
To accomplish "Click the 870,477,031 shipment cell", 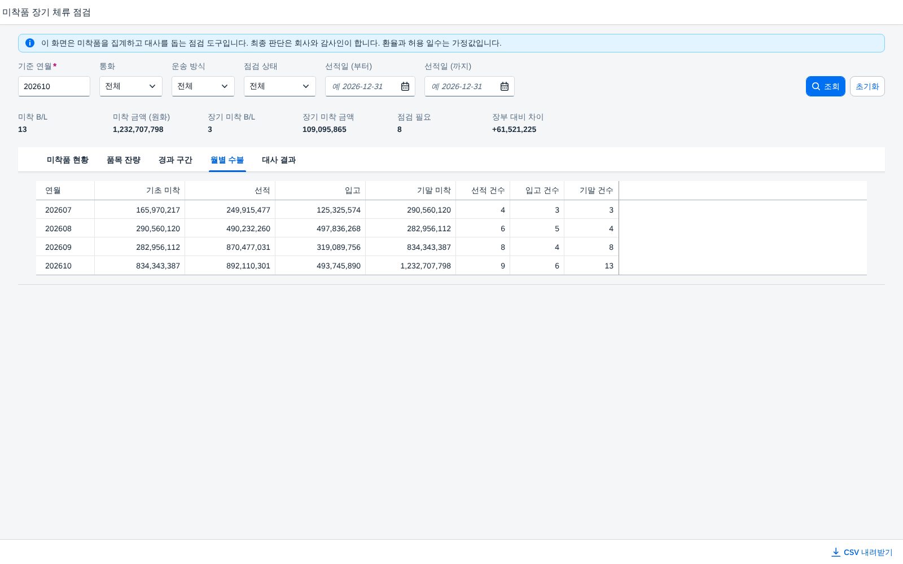I will tap(230, 247).
